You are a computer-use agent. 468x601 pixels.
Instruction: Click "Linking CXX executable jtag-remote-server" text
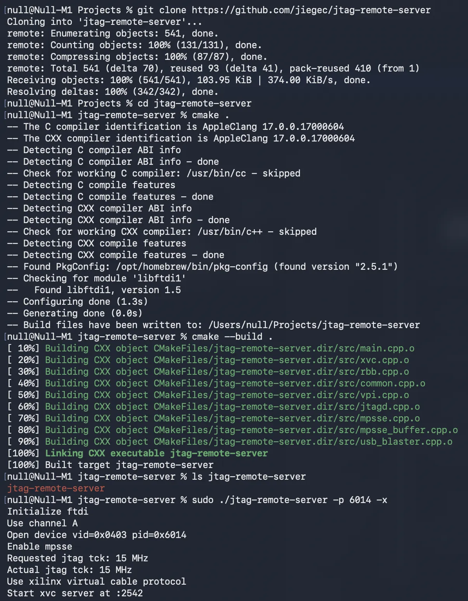[x=156, y=453]
